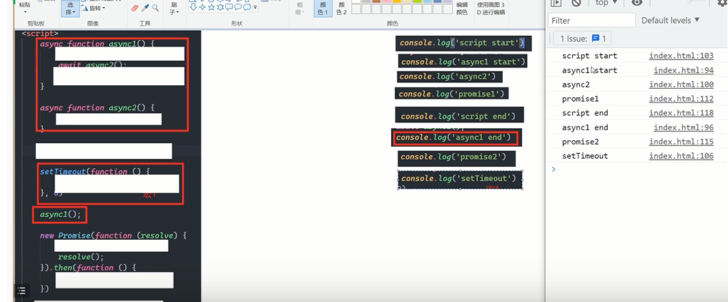728x302 pixels.
Task: Click the console prompt chevron
Action: click(x=554, y=169)
